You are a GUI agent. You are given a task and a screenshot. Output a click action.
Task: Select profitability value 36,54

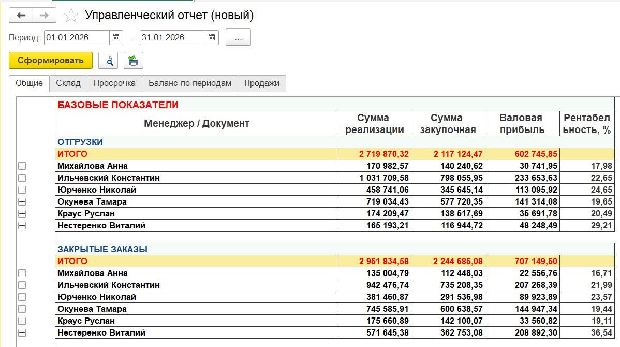pyautogui.click(x=587, y=332)
